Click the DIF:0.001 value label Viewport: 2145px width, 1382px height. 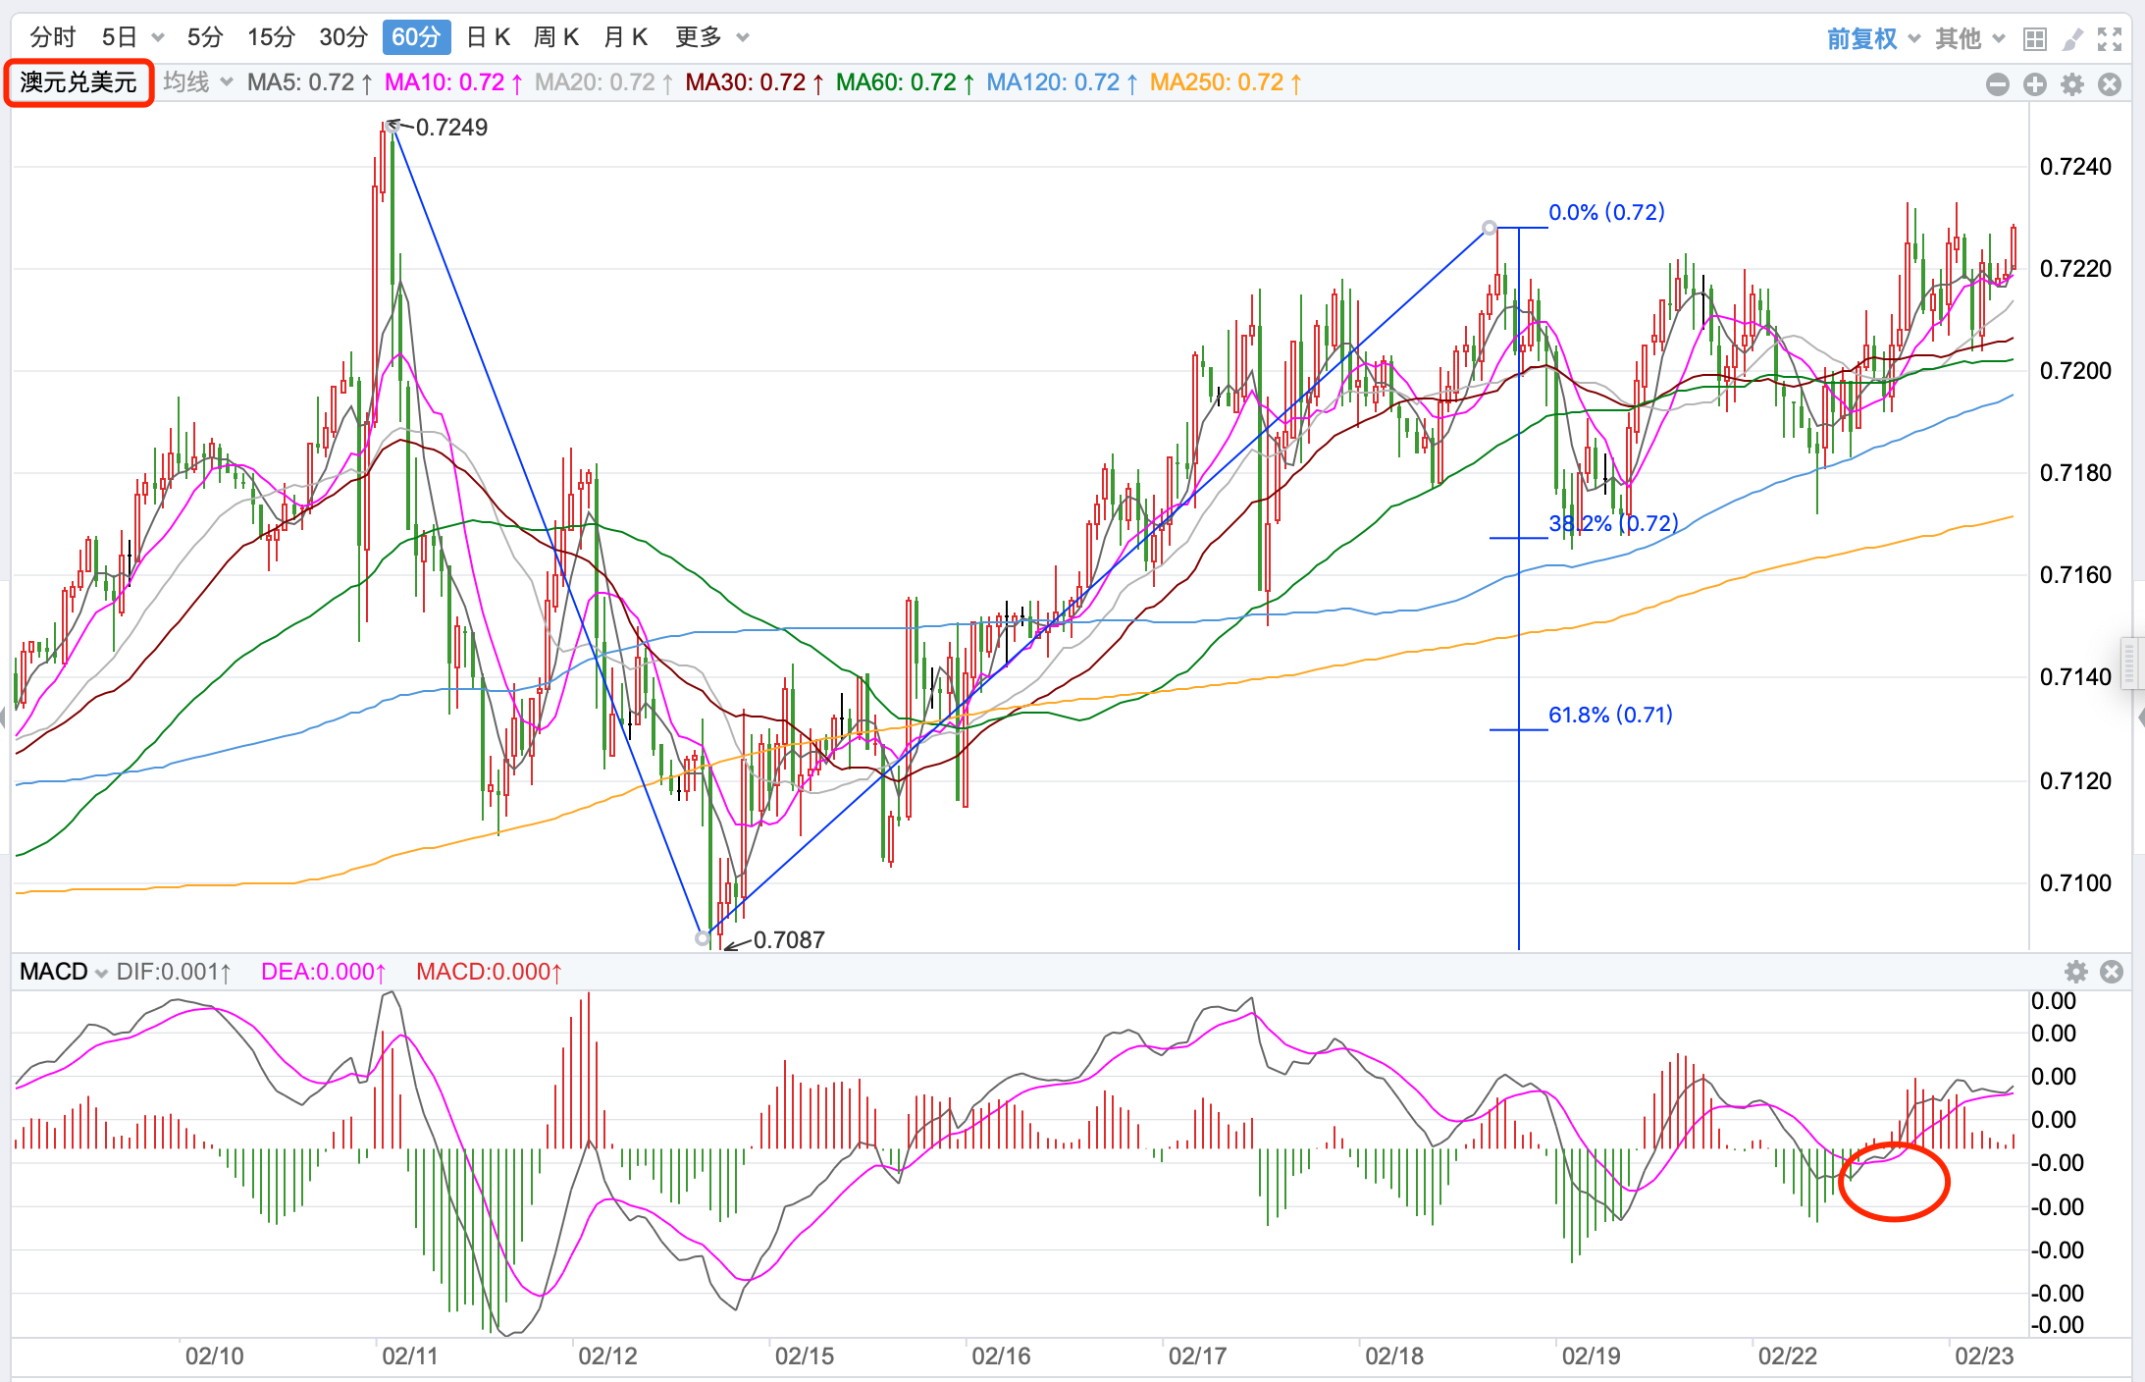(174, 972)
